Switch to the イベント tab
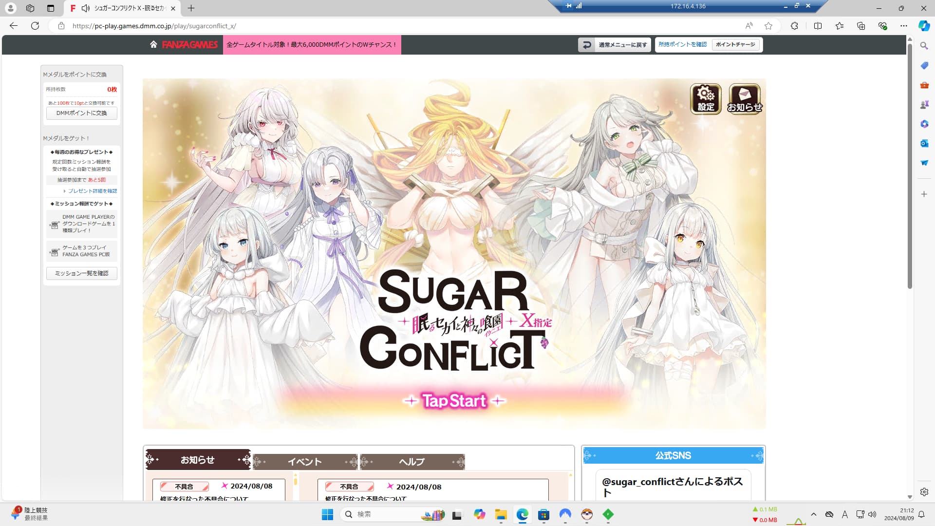The width and height of the screenshot is (935, 526). click(305, 462)
